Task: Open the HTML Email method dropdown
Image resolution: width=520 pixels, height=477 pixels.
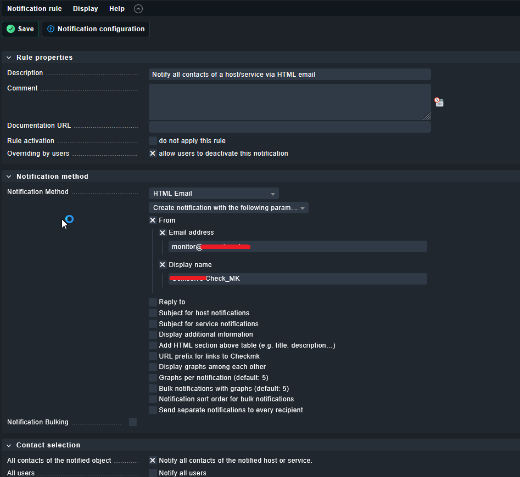Action: pyautogui.click(x=214, y=194)
